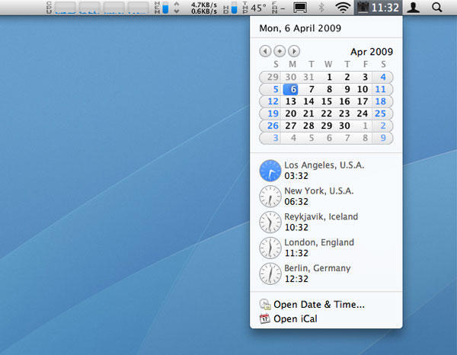Open Spotlight search magnifier icon
The width and height of the screenshot is (457, 355).
pos(436,8)
